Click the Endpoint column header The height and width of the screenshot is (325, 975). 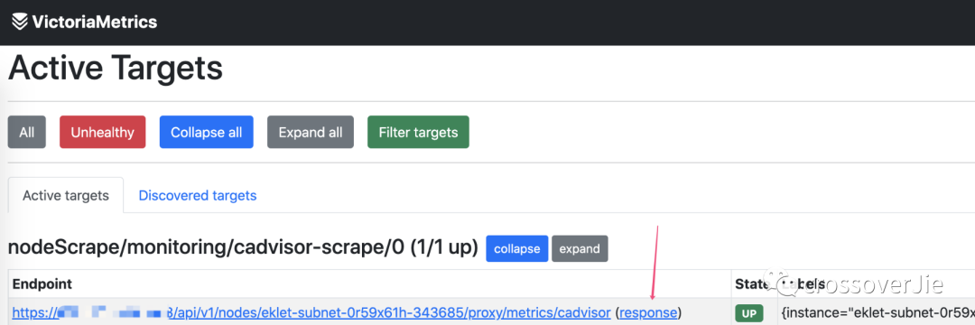(42, 284)
